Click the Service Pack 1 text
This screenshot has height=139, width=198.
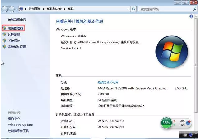coord(71,48)
